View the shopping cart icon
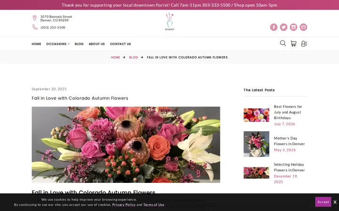Viewport: 339px width, 211px height. tap(293, 44)
